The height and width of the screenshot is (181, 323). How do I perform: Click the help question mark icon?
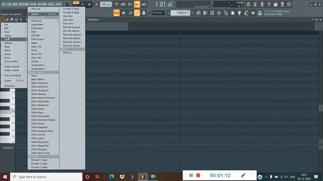268,4
